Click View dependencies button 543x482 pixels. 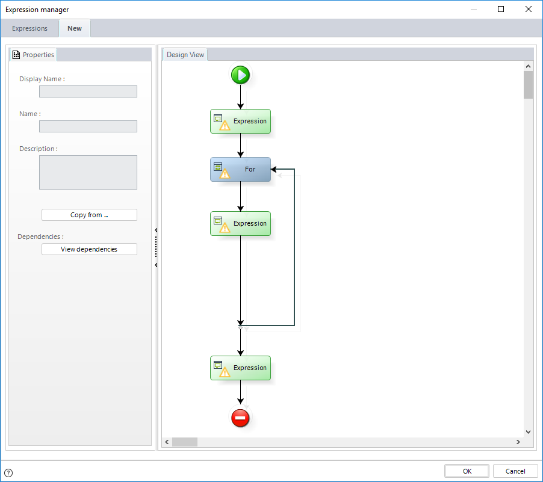tap(89, 249)
